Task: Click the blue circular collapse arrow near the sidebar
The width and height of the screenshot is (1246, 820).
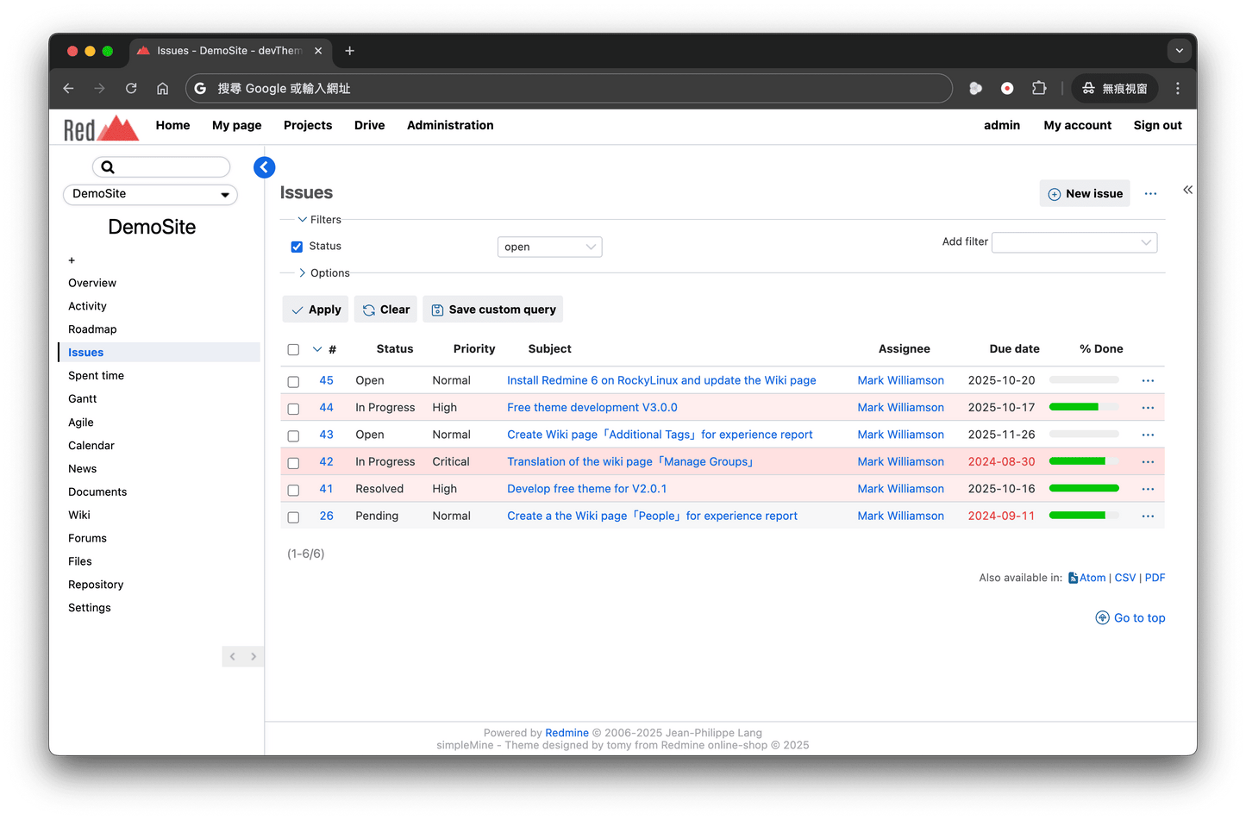Action: (x=264, y=166)
